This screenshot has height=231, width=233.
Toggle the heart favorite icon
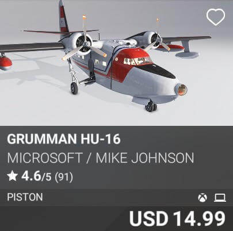[216, 17]
